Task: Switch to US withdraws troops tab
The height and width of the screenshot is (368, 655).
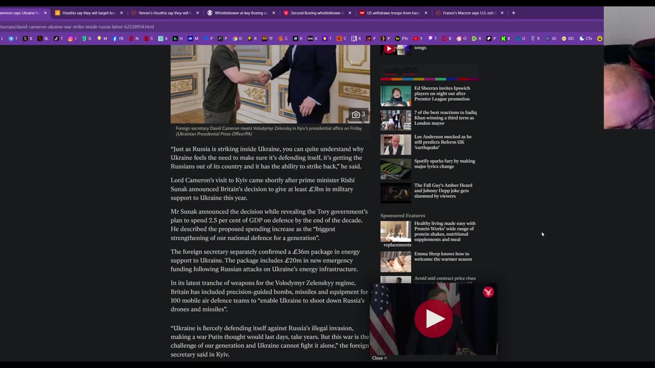Action: pos(393,13)
